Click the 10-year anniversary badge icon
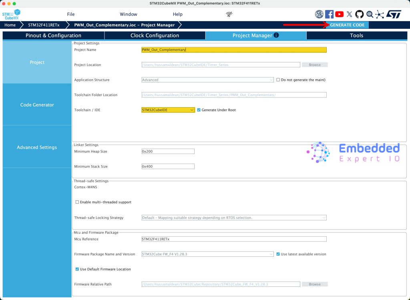The image size is (410, 300). (319, 14)
